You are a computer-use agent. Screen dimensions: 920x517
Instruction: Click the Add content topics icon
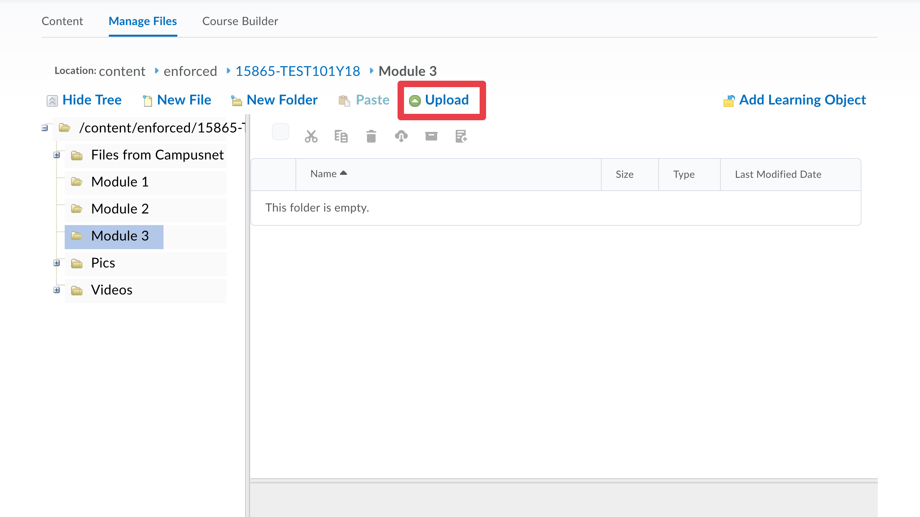461,136
